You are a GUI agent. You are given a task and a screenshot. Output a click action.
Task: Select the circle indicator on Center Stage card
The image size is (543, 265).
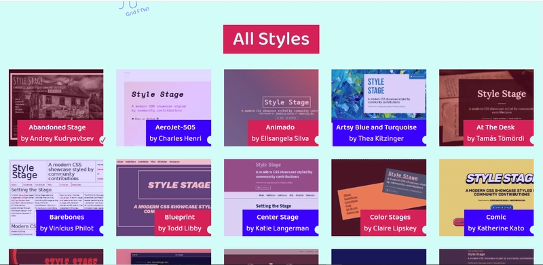pyautogui.click(x=317, y=230)
